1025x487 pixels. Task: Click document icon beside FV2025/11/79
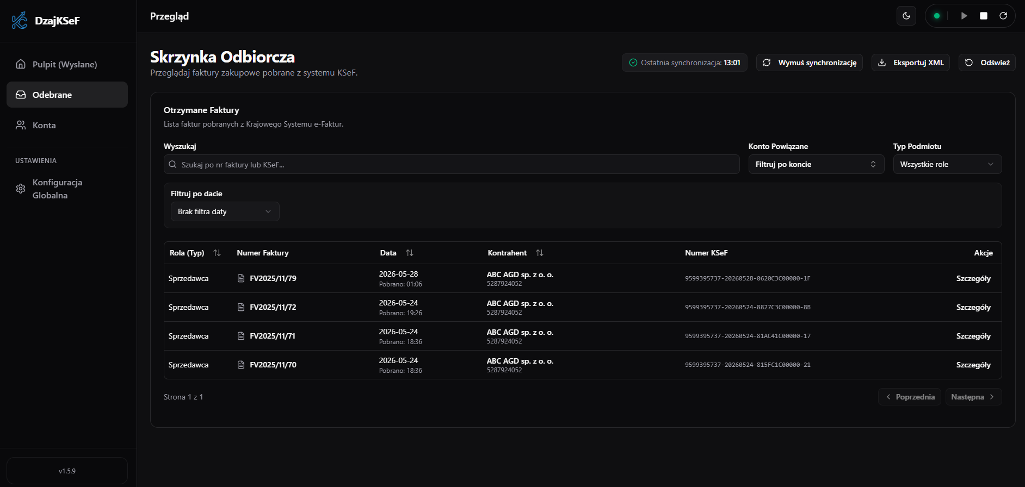[241, 278]
